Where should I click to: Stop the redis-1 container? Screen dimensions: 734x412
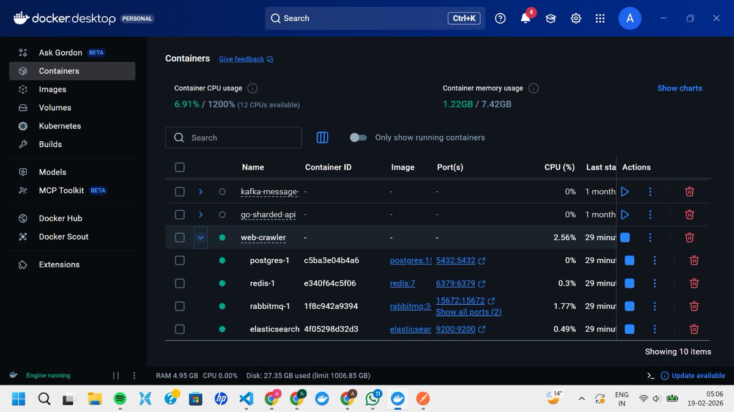(629, 283)
